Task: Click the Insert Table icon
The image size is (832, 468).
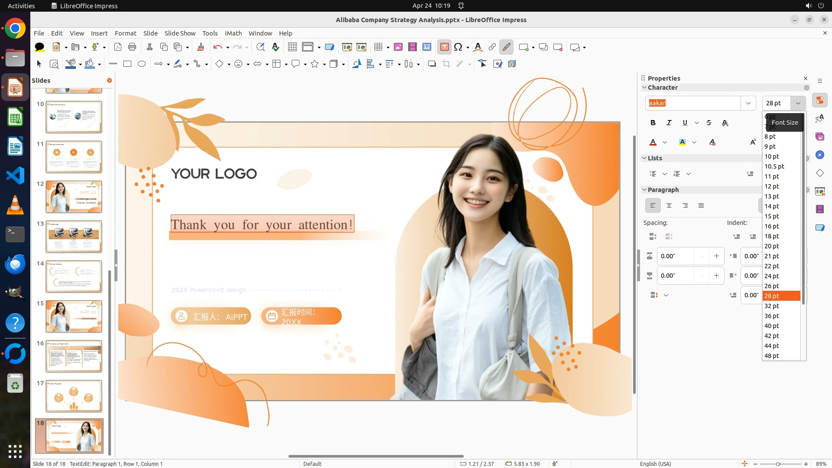Action: click(378, 47)
